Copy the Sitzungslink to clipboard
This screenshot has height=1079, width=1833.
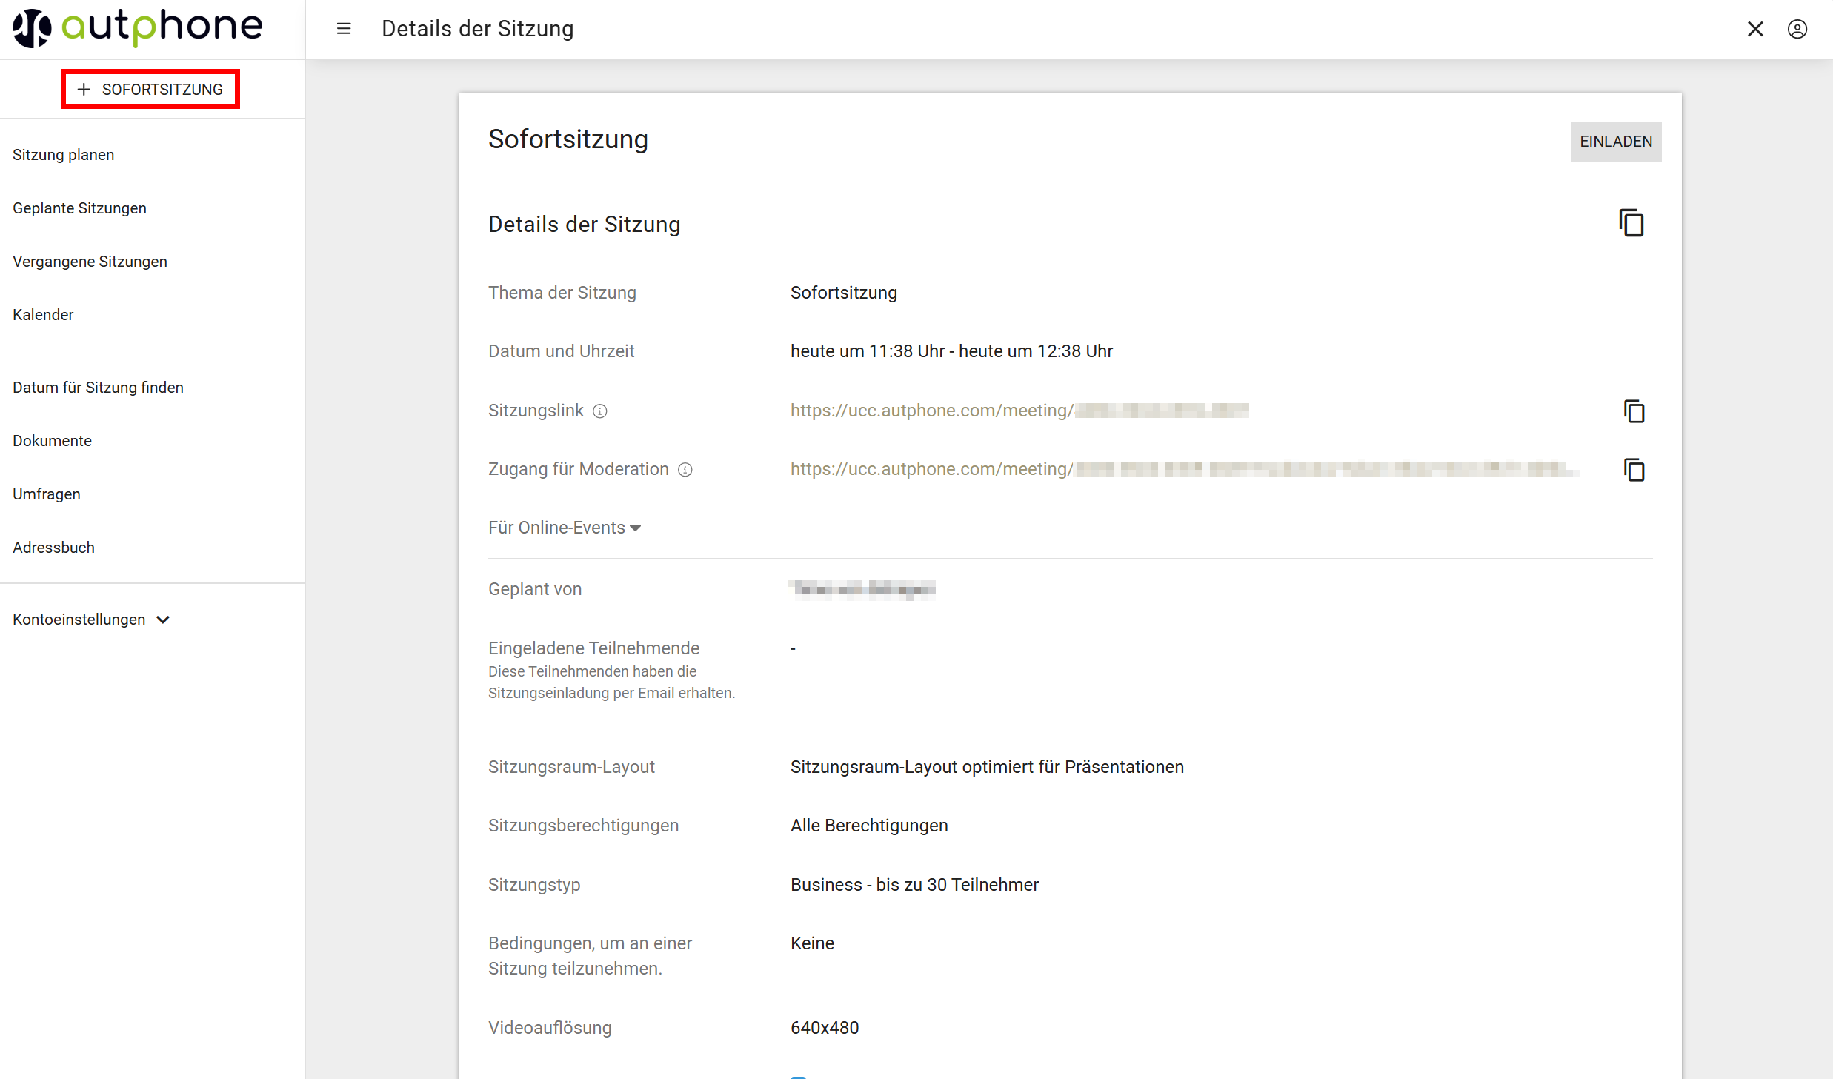(x=1634, y=411)
